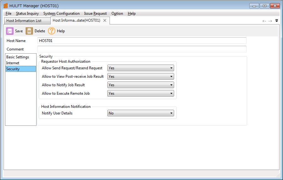
Task: Open the tab list dropdown arrow
Action: [x=277, y=21]
